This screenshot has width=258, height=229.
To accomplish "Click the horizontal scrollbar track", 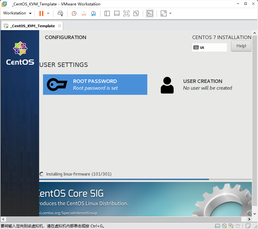I will (x=124, y=219).
